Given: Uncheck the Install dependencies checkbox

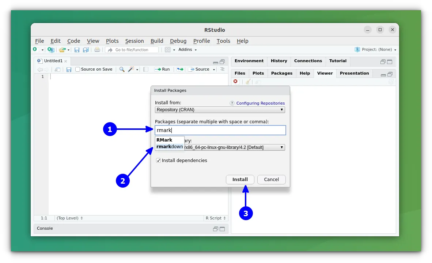Looking at the screenshot, I should tap(158, 161).
